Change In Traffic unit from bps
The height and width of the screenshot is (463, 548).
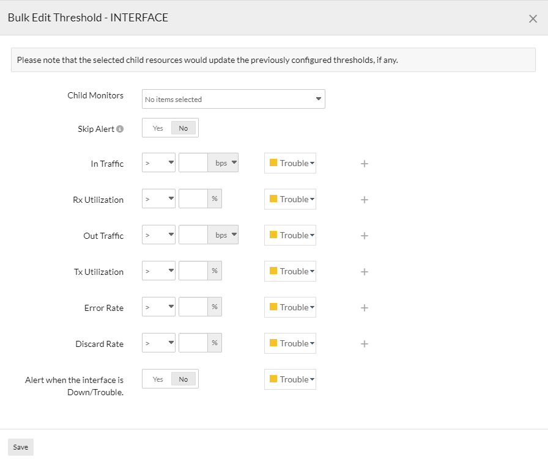(x=223, y=162)
